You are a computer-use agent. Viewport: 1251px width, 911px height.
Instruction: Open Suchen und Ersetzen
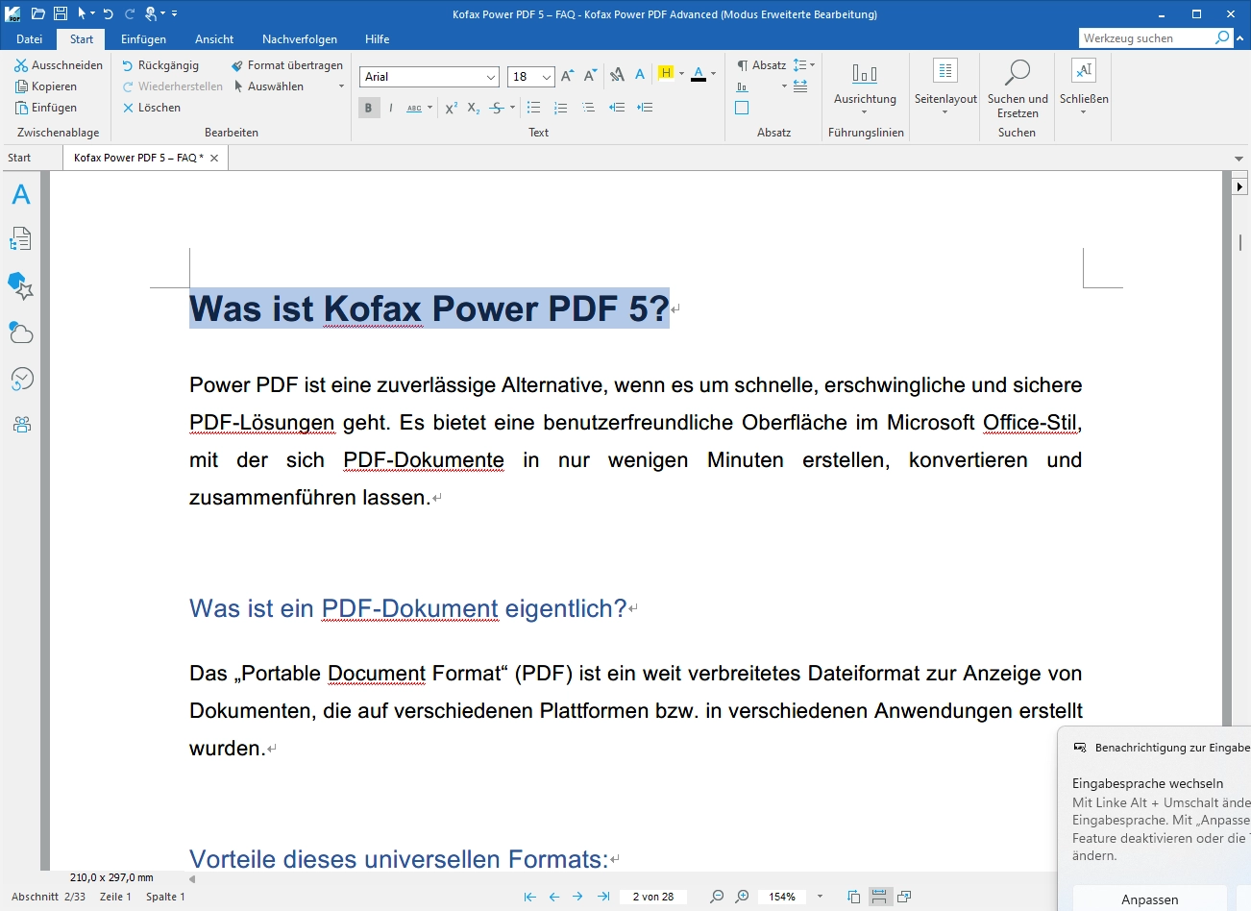[x=1018, y=87]
